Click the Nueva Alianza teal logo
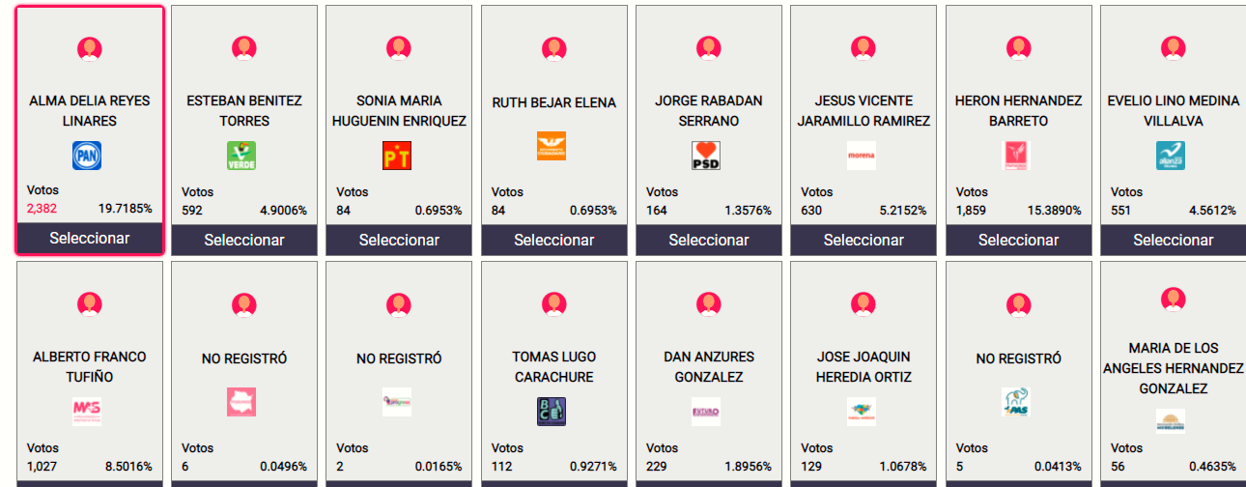The width and height of the screenshot is (1246, 487). click(x=1171, y=156)
